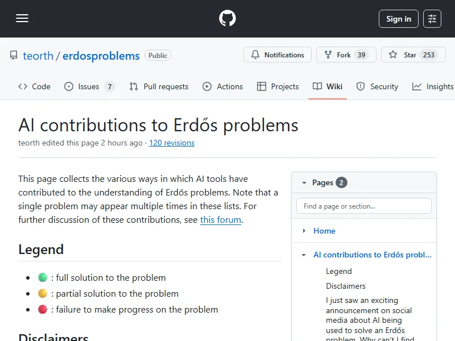Image resolution: width=455 pixels, height=341 pixels.
Task: Collapse the Pages list triangle
Action: point(304,183)
